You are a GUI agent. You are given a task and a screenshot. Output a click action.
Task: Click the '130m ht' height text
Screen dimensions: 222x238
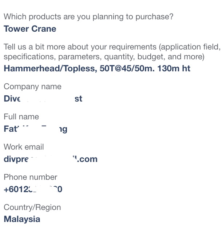(174, 68)
